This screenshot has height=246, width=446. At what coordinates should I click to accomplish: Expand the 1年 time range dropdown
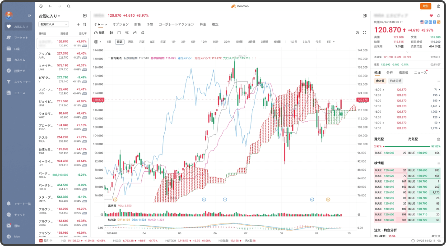pyautogui.click(x=331, y=41)
